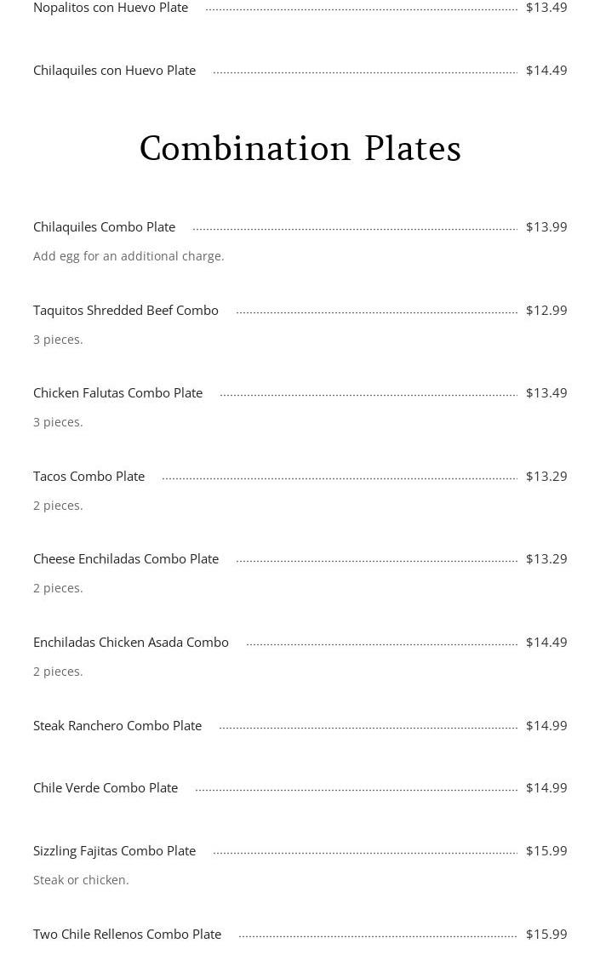Click the Chilaquiles con Huevo Plate item

(114, 71)
